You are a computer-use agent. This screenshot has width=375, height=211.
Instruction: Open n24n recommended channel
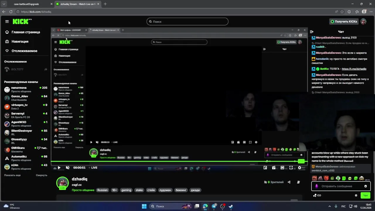click(x=25, y=167)
